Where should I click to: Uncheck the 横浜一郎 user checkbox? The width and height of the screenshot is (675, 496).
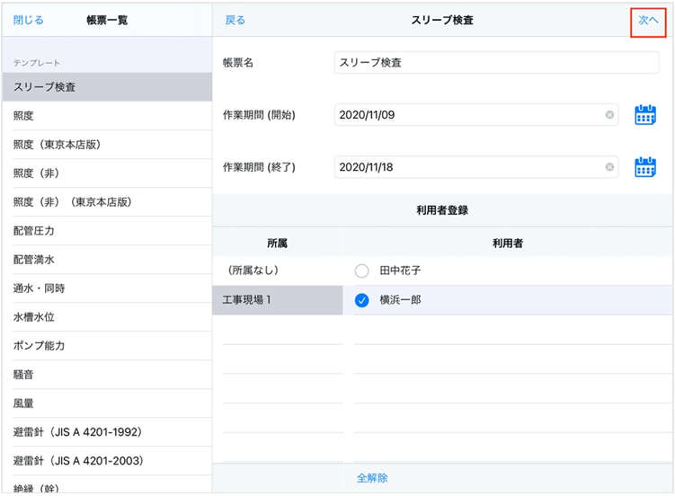tap(362, 300)
